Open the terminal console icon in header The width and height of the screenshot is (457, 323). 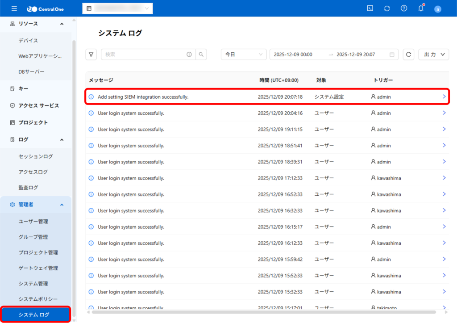370,8
